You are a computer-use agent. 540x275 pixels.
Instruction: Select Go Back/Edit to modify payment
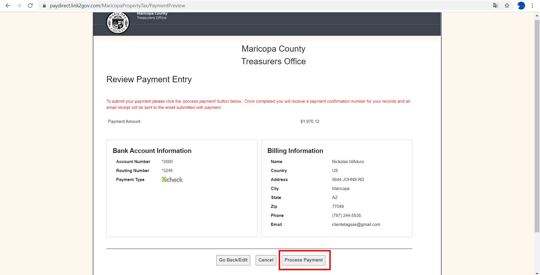[233, 260]
